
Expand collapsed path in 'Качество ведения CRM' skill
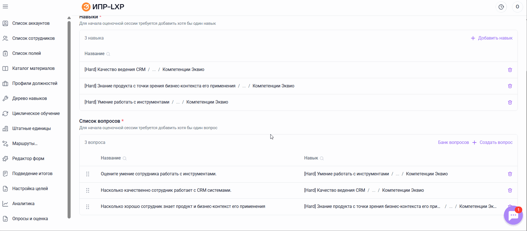pyautogui.click(x=154, y=70)
